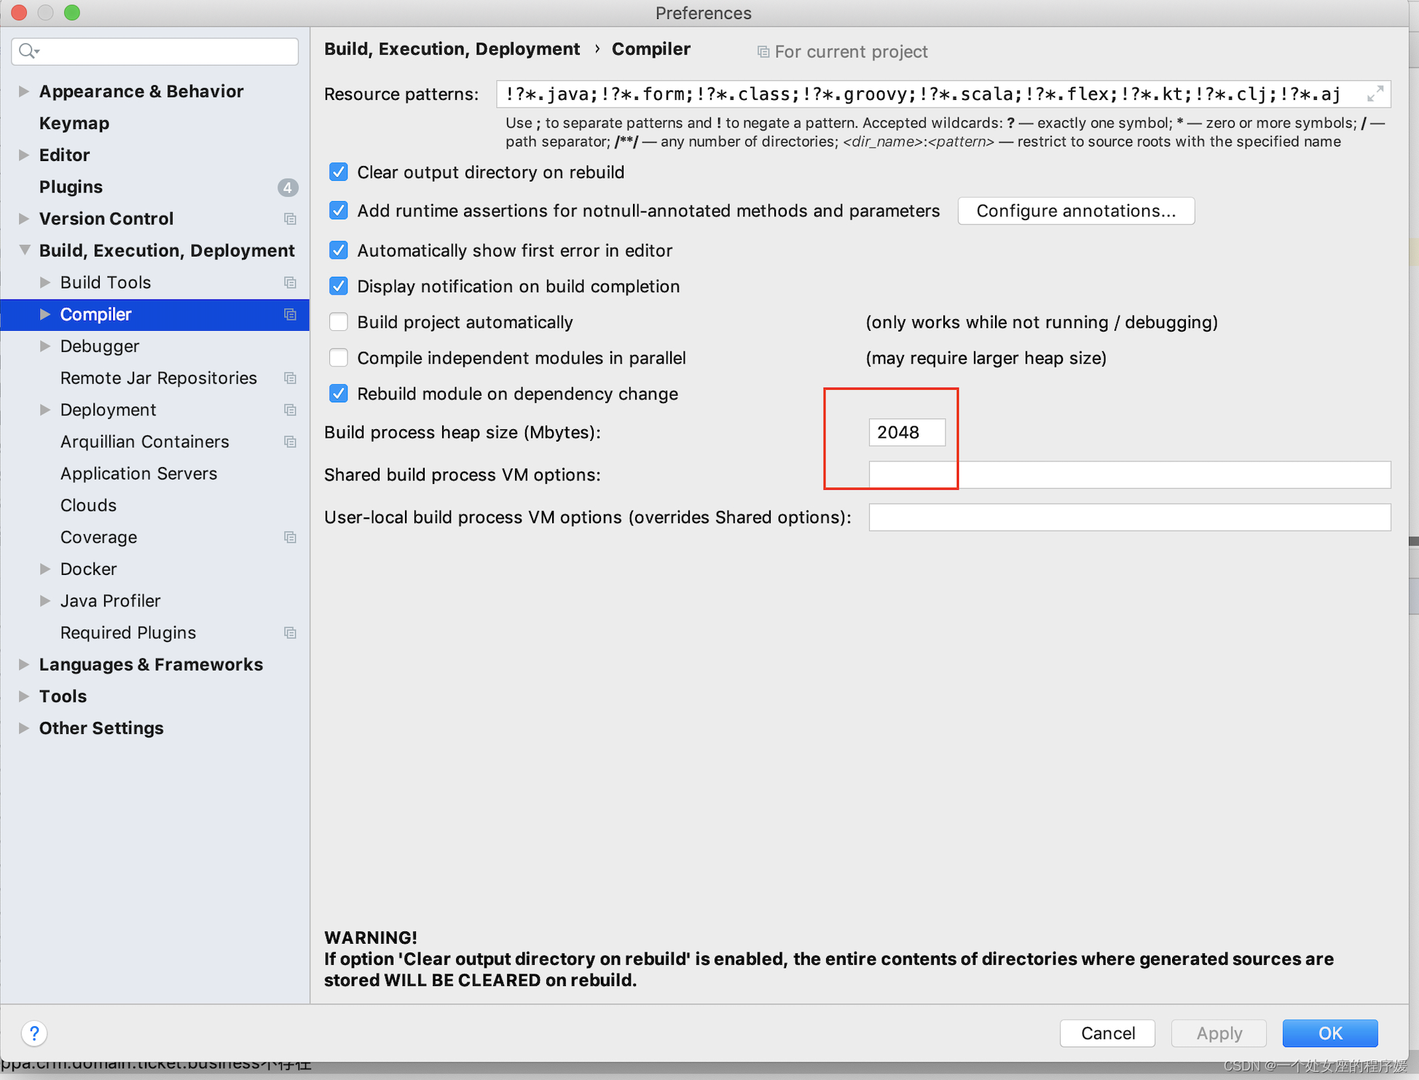Expand the Docker settings node
Viewport: 1419px width, 1080px height.
click(x=45, y=569)
